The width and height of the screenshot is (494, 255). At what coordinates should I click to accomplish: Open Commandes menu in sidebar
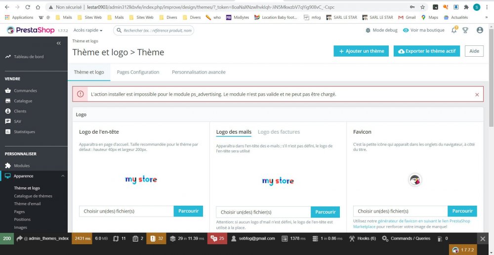(21, 91)
